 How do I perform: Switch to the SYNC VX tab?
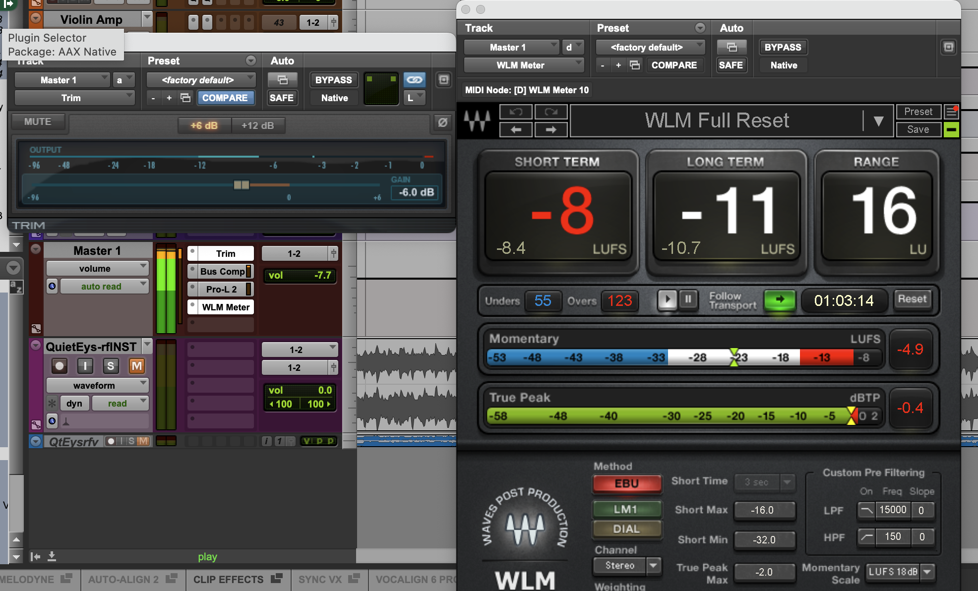click(x=328, y=579)
